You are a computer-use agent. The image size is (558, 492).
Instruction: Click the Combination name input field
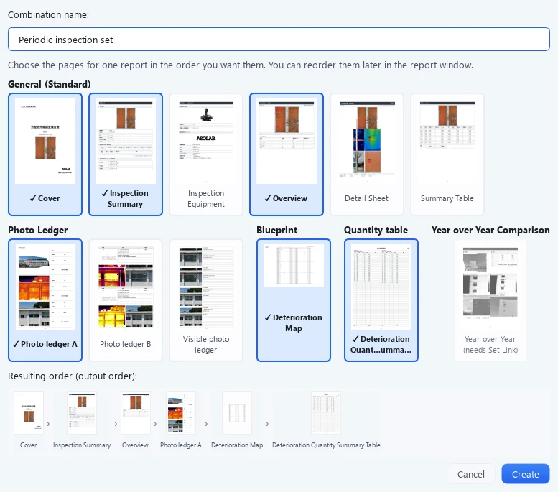[x=279, y=40]
